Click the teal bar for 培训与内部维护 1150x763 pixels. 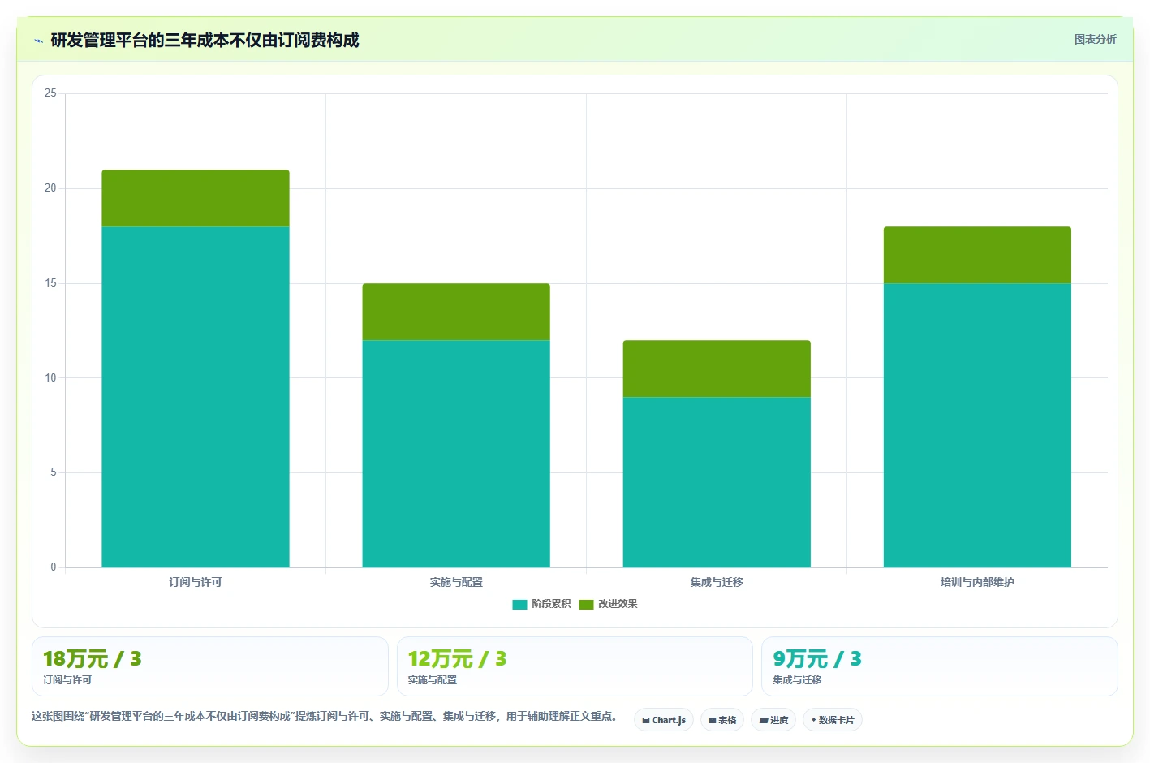click(x=977, y=425)
